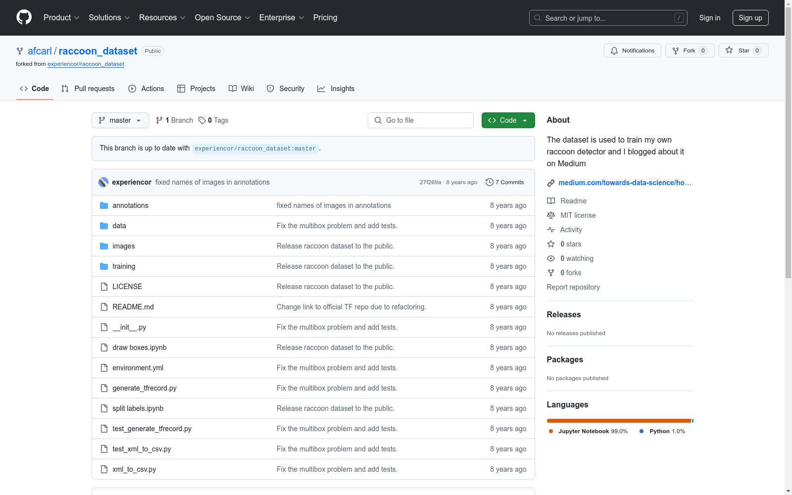
Task: Click the Readme book icon
Action: click(551, 201)
